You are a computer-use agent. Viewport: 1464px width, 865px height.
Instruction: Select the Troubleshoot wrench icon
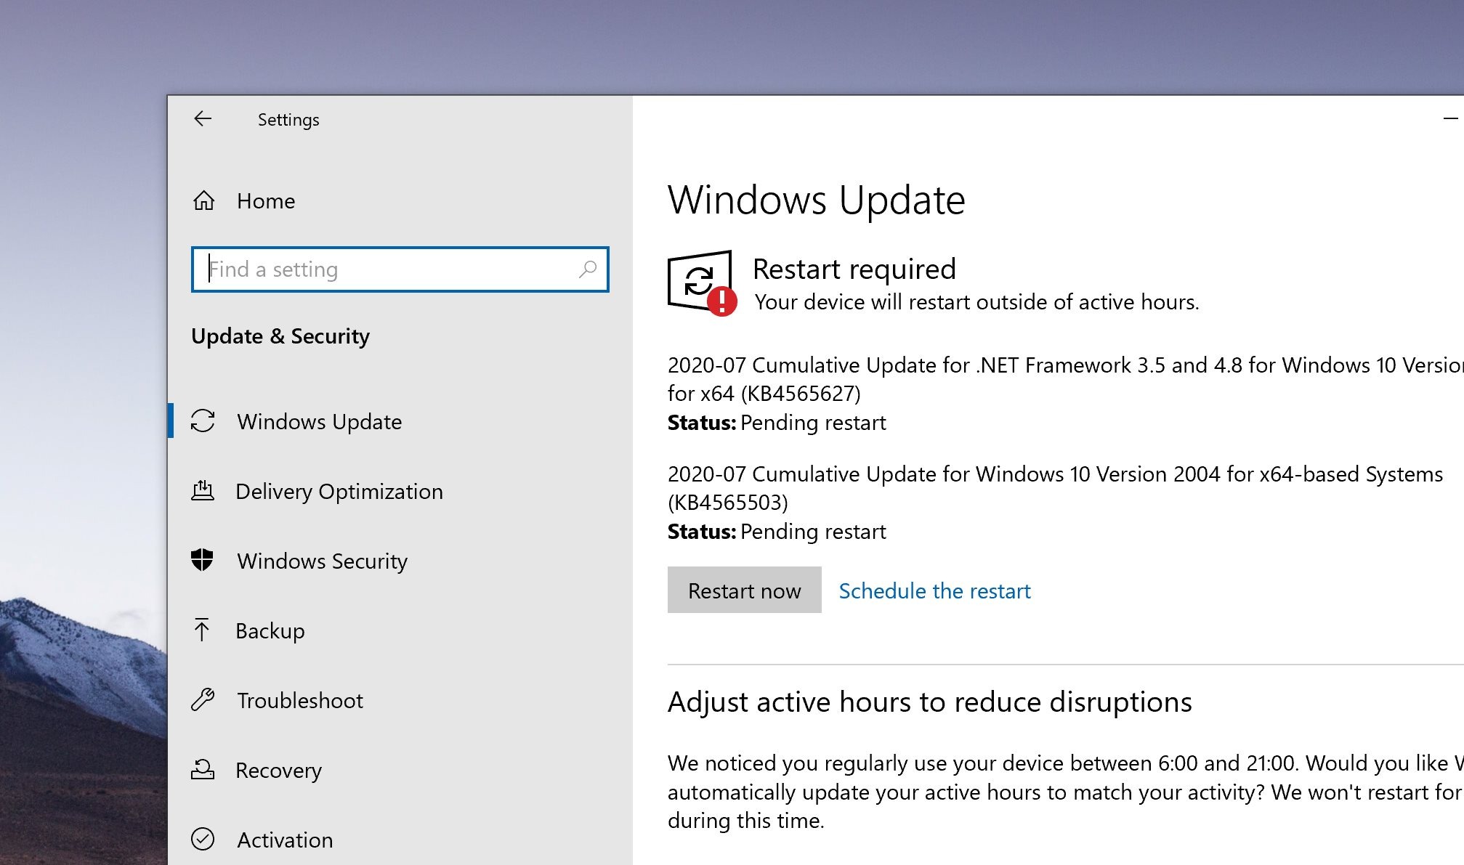[x=204, y=700]
